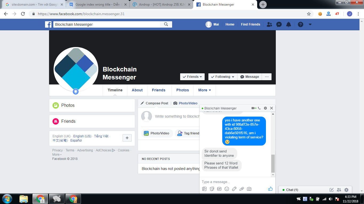The width and height of the screenshot is (364, 204).
Task: Focus the Type a message field
Action: coord(237,182)
